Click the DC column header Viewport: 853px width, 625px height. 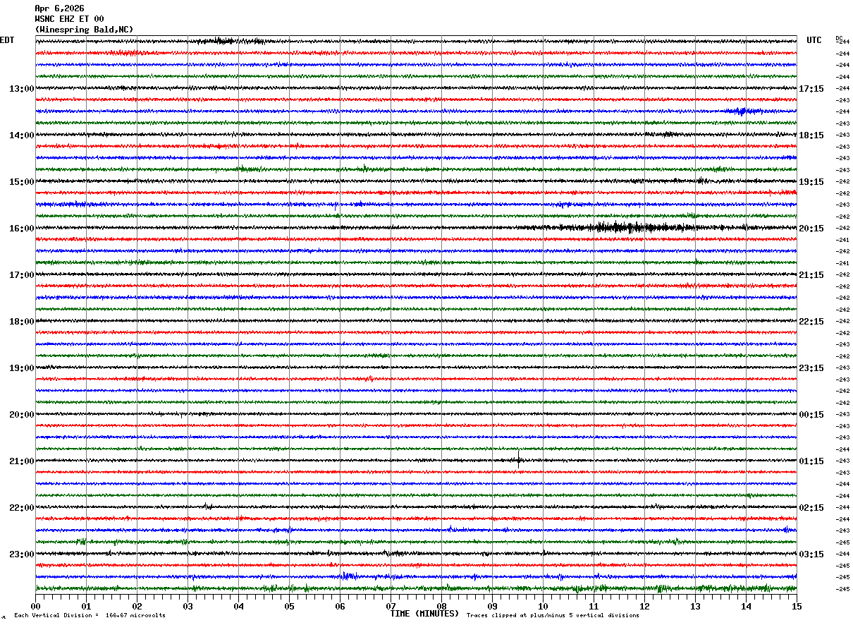click(839, 37)
